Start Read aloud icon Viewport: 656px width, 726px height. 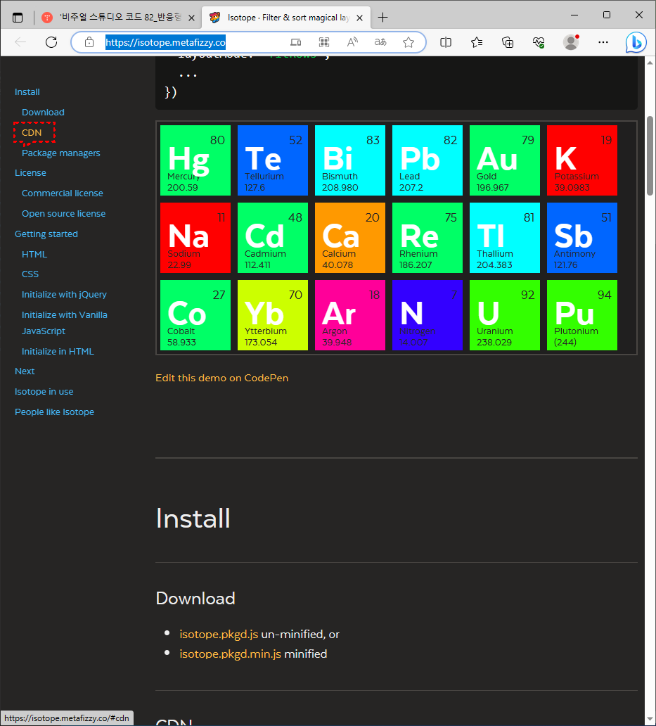coord(352,42)
